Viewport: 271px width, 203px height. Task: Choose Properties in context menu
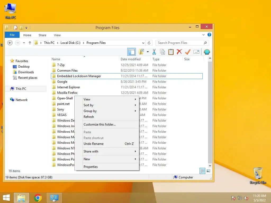click(107, 167)
